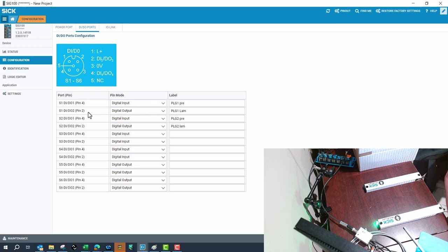Open the Paint palette icon in taskbar
Viewport: 448px width, 252px height.
[154, 247]
